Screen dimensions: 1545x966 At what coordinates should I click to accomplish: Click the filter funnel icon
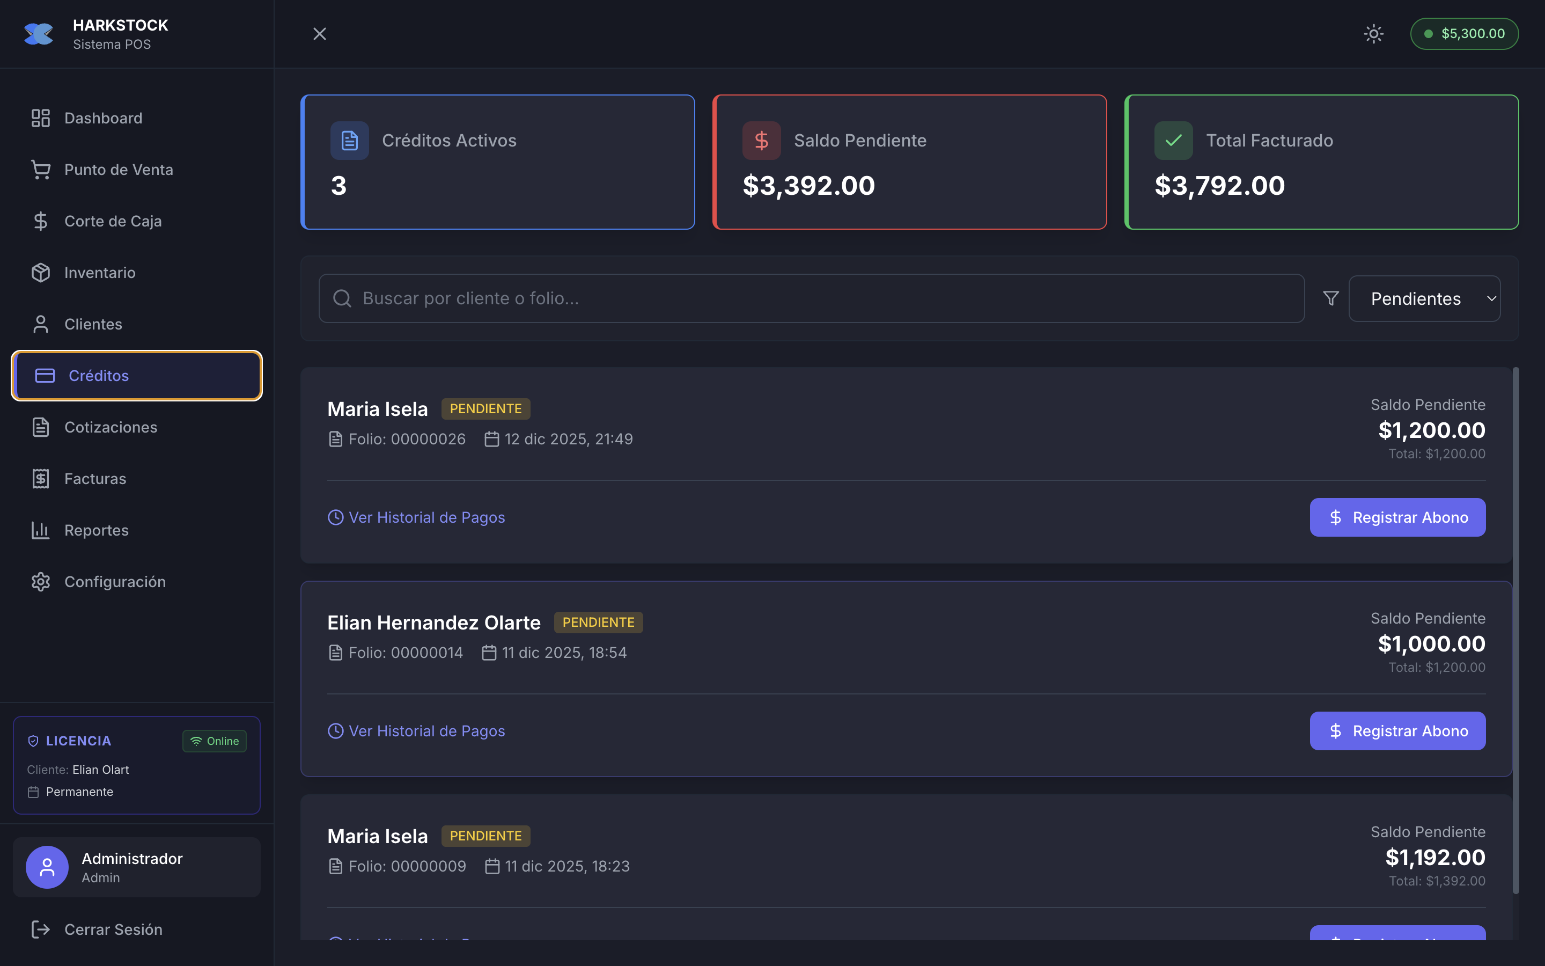[1330, 298]
